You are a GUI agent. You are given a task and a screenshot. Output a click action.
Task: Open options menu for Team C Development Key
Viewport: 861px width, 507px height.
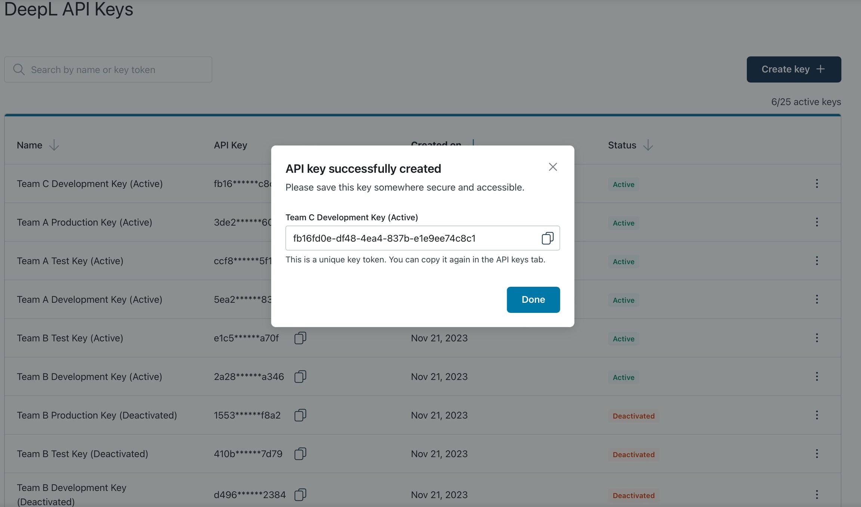point(817,184)
